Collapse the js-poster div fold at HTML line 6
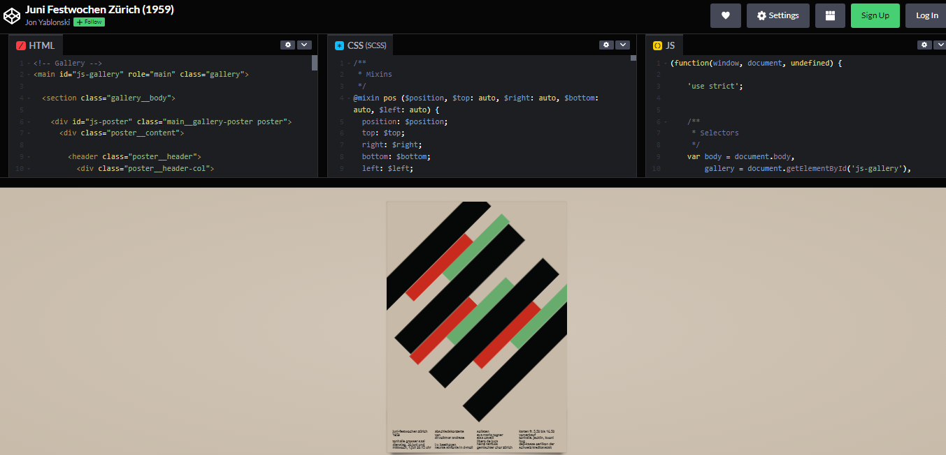946x455 pixels. [x=29, y=121]
